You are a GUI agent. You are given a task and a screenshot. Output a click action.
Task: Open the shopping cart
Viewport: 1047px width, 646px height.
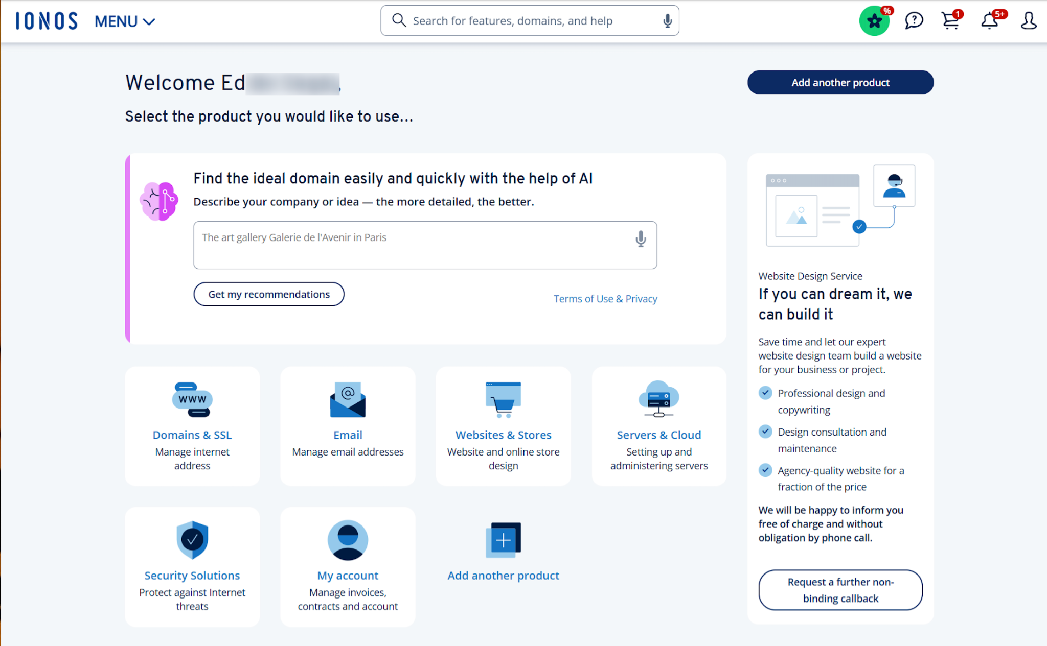951,20
